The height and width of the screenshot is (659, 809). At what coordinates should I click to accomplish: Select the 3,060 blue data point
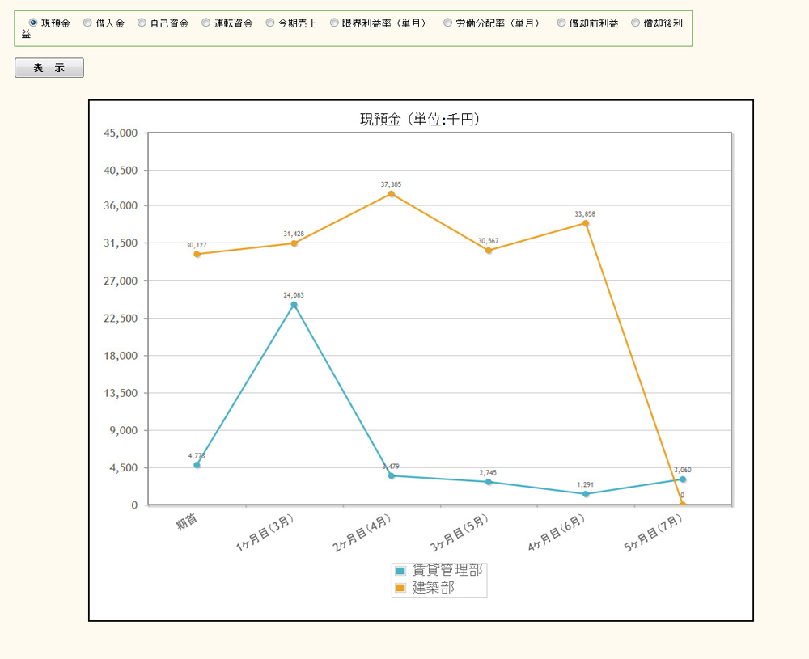(683, 479)
